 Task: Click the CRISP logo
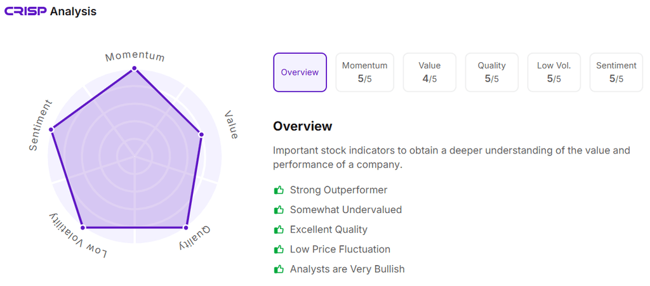tap(25, 11)
